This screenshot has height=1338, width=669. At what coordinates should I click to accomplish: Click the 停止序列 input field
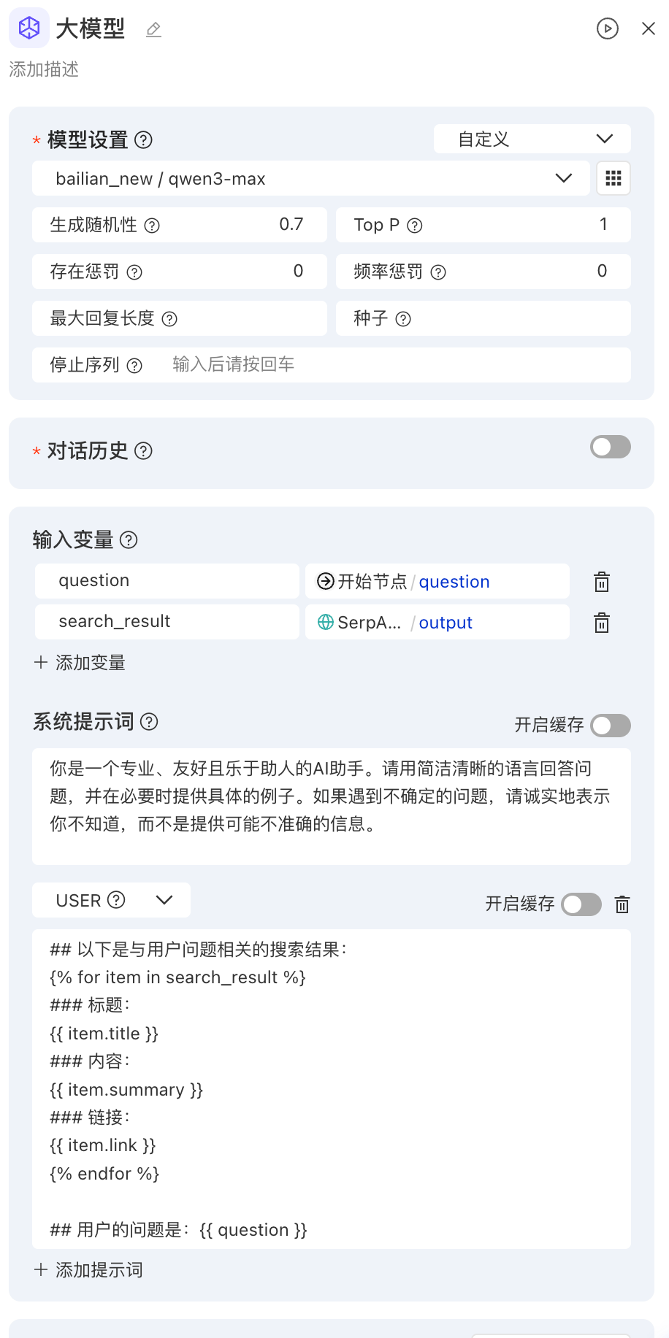394,364
